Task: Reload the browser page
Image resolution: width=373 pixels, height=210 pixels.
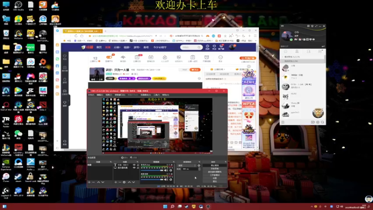Action: click(76, 36)
